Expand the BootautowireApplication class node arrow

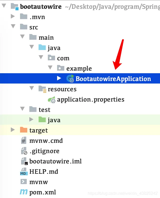[59, 79]
